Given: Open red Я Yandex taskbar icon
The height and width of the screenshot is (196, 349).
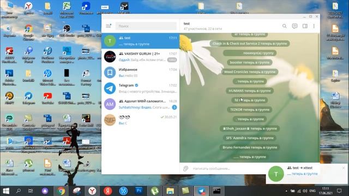Looking at the screenshot, I should point(108,191).
